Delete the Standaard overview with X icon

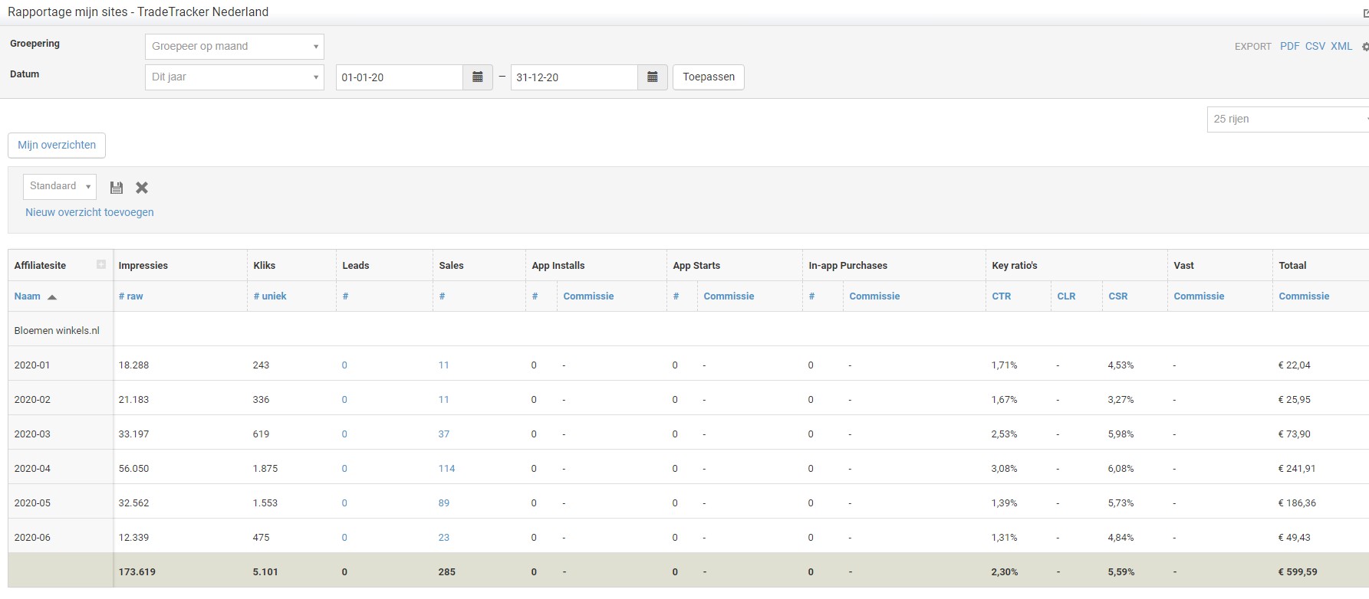142,188
